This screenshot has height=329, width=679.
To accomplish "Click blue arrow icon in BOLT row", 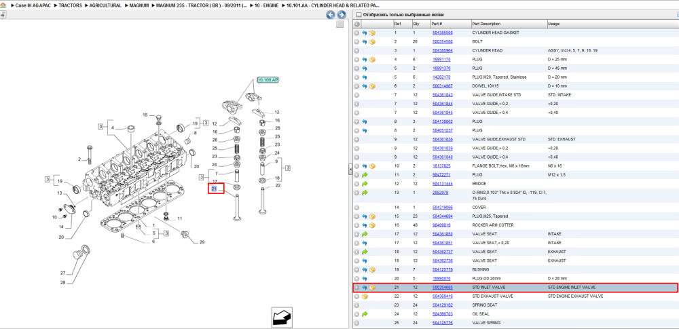I will [x=365, y=41].
